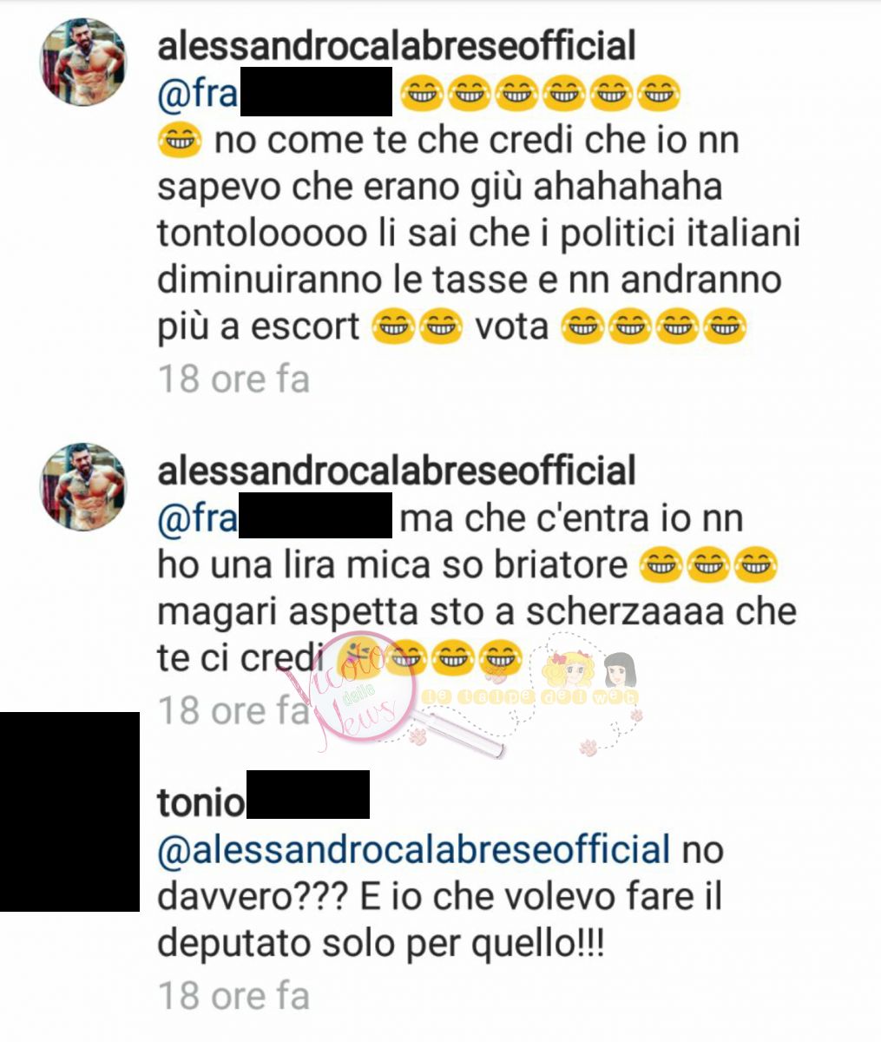Open alessandrocalabreseofficial username in the second comment

click(397, 470)
